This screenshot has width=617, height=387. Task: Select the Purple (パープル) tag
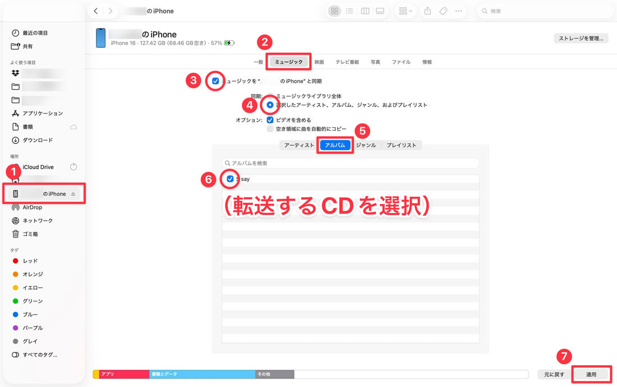point(33,328)
